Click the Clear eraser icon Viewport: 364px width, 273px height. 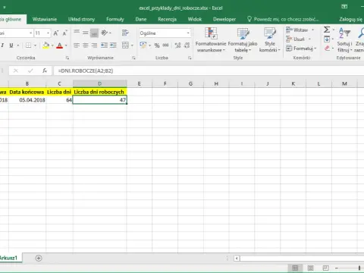click(x=327, y=48)
